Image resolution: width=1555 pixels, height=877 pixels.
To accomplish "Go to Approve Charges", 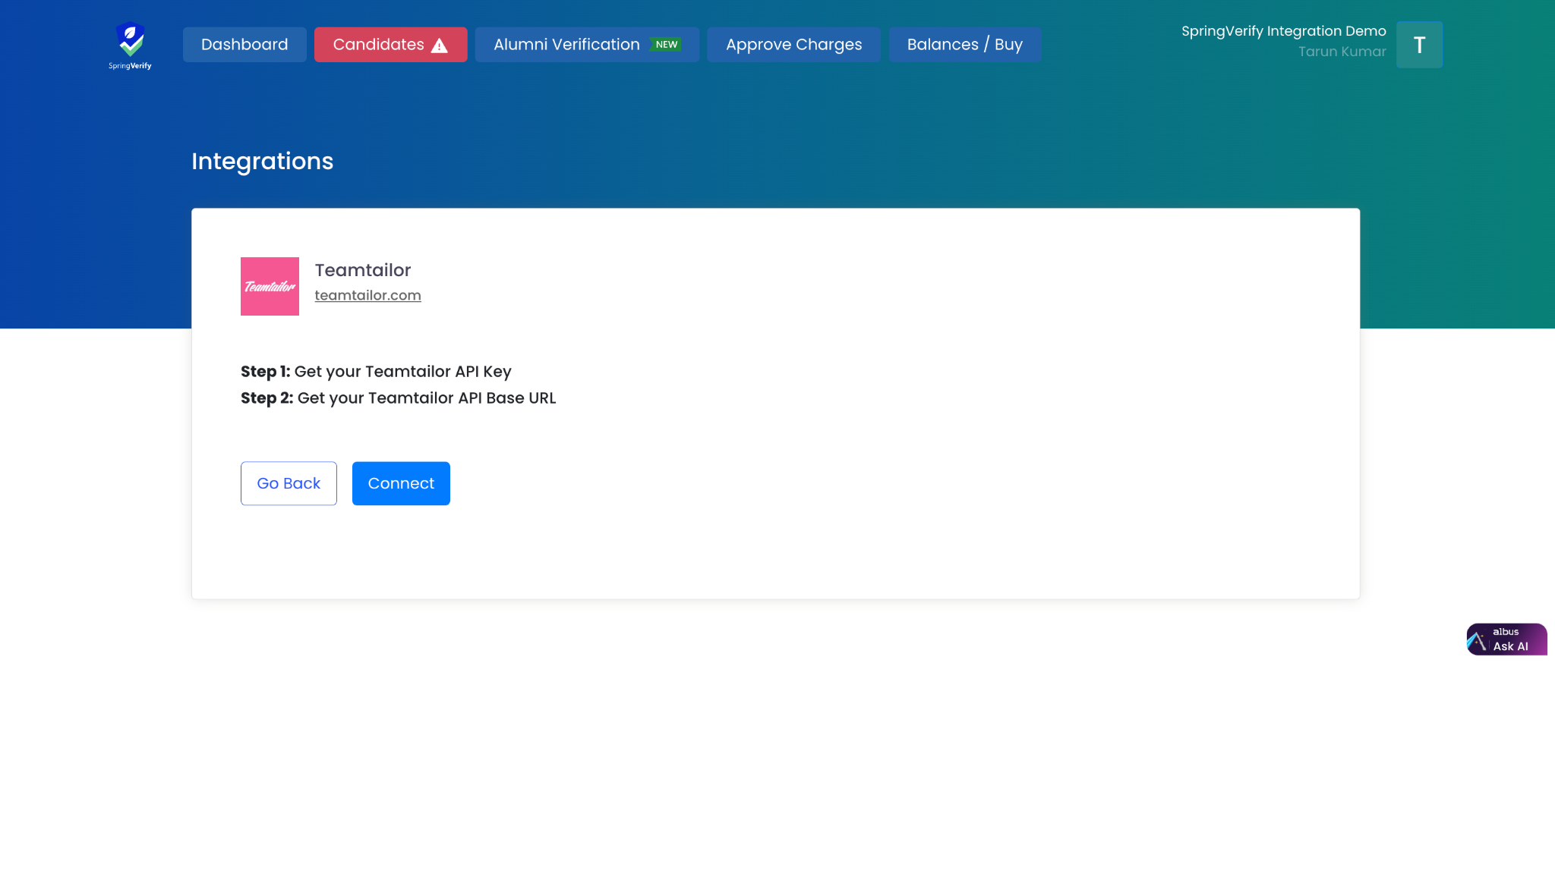I will point(793,45).
